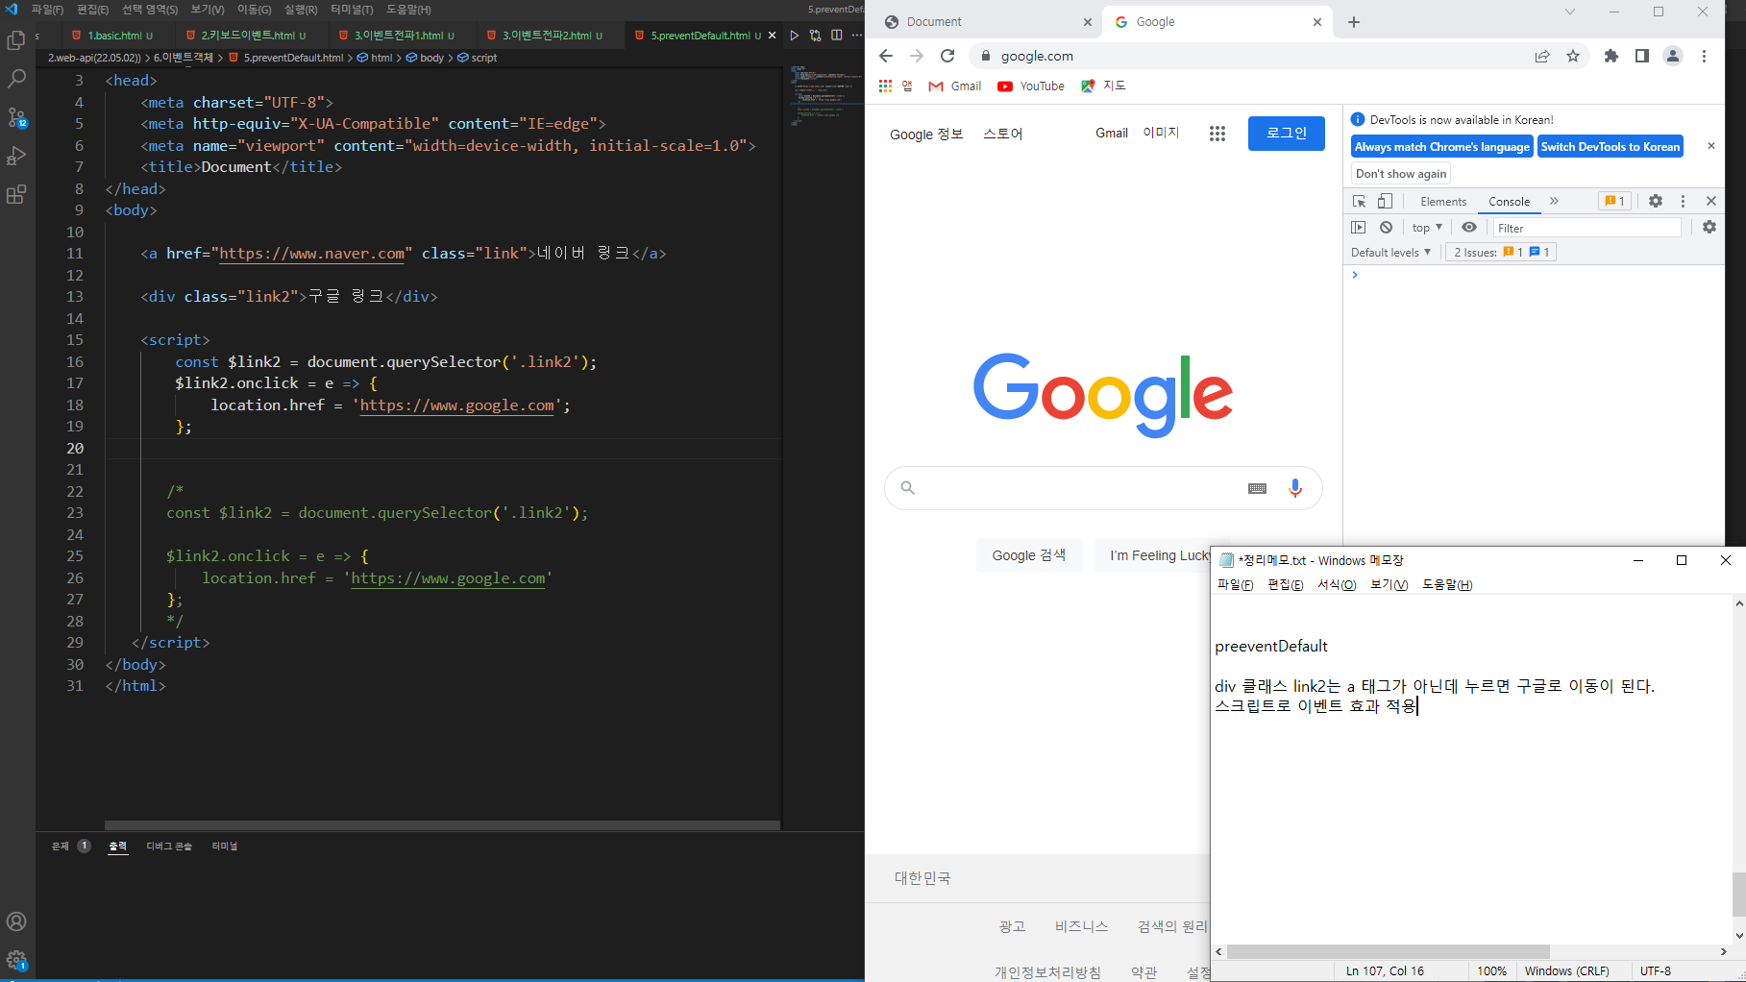Click script in the VS Code breadcrumb
1746x982 pixels.
[x=478, y=58]
